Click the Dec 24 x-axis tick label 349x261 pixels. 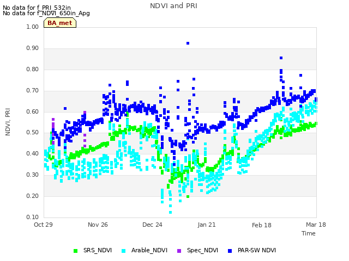point(152,225)
